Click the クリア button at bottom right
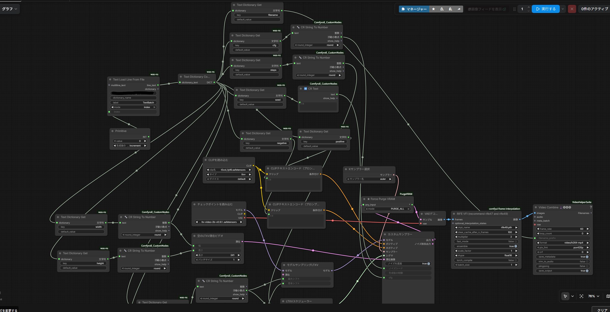610x312 pixels. pos(602,309)
